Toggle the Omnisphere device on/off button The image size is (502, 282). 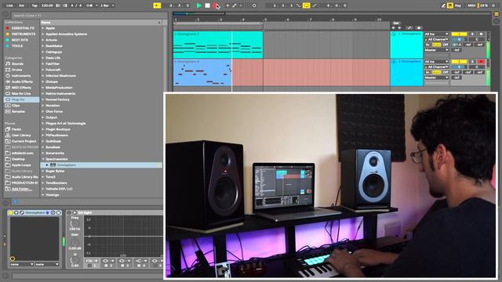[x=11, y=212]
